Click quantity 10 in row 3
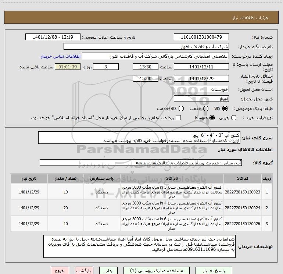The width and height of the screenshot is (283, 274). 66,224
